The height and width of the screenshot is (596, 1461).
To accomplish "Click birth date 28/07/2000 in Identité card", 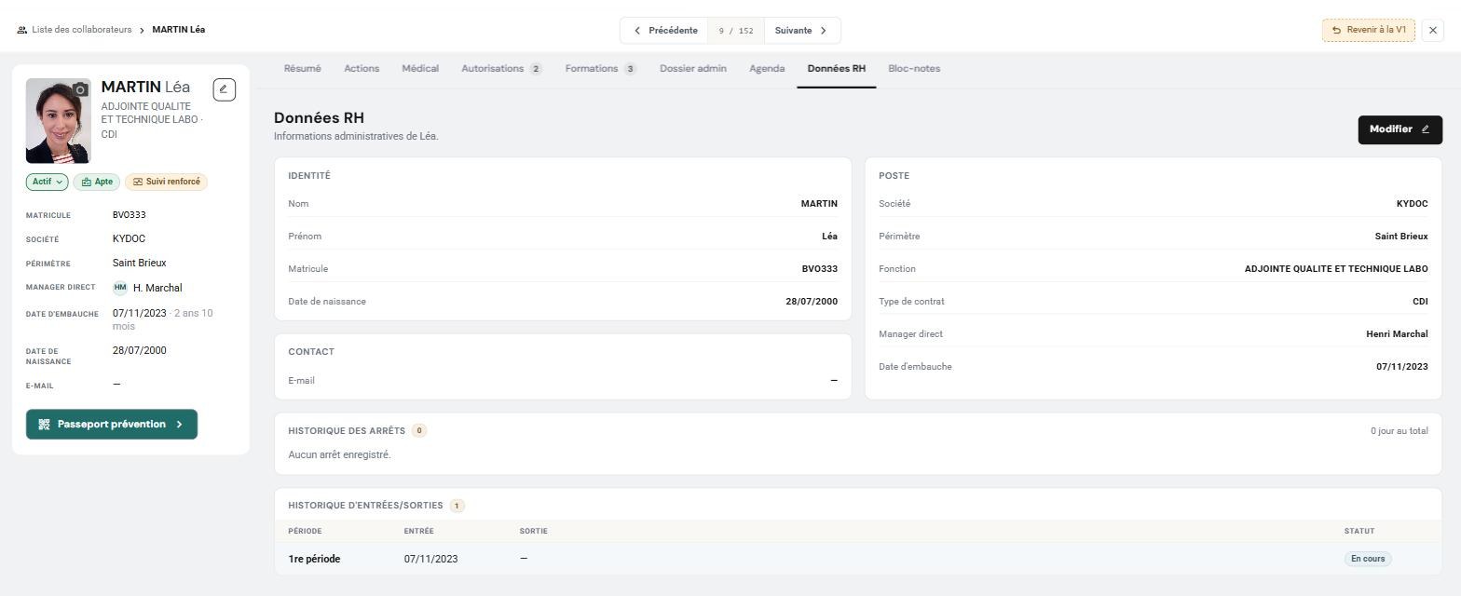I will 812,302.
